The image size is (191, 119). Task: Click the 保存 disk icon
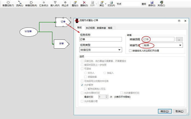(152, 4)
